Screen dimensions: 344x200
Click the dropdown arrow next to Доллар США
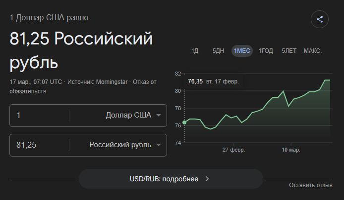(159, 116)
